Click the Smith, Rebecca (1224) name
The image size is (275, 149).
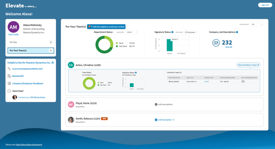click(88, 119)
